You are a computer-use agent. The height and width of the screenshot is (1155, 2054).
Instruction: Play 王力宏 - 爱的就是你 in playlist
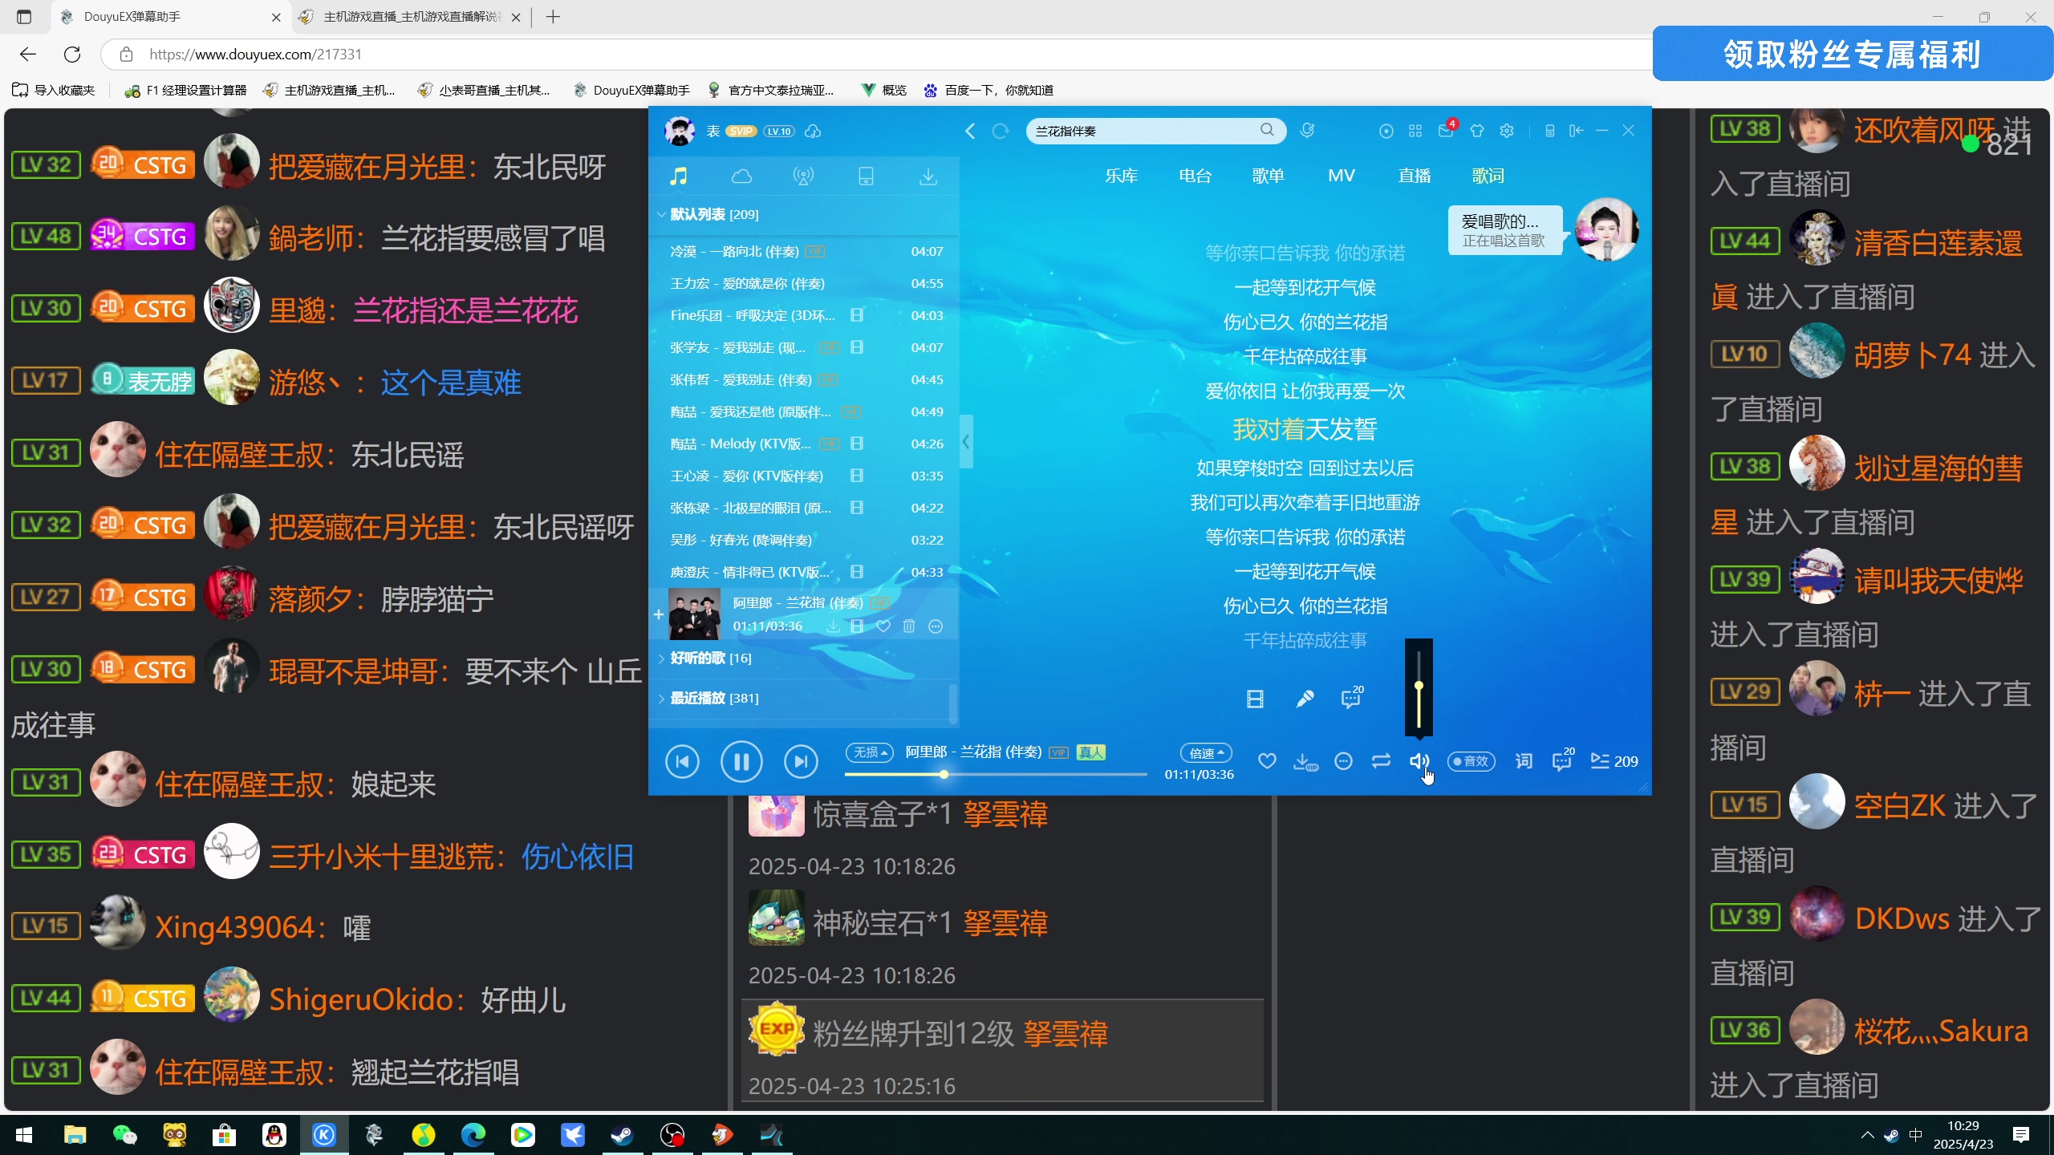(805, 283)
